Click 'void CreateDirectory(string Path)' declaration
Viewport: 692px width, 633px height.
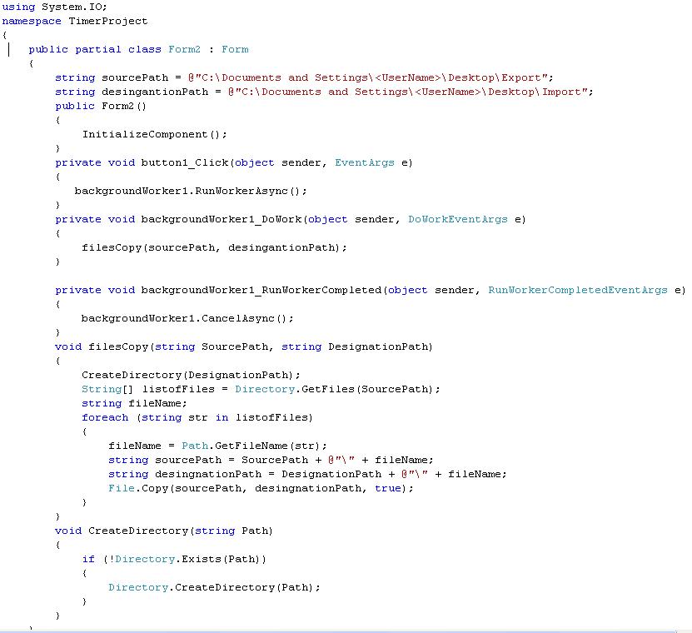(164, 531)
